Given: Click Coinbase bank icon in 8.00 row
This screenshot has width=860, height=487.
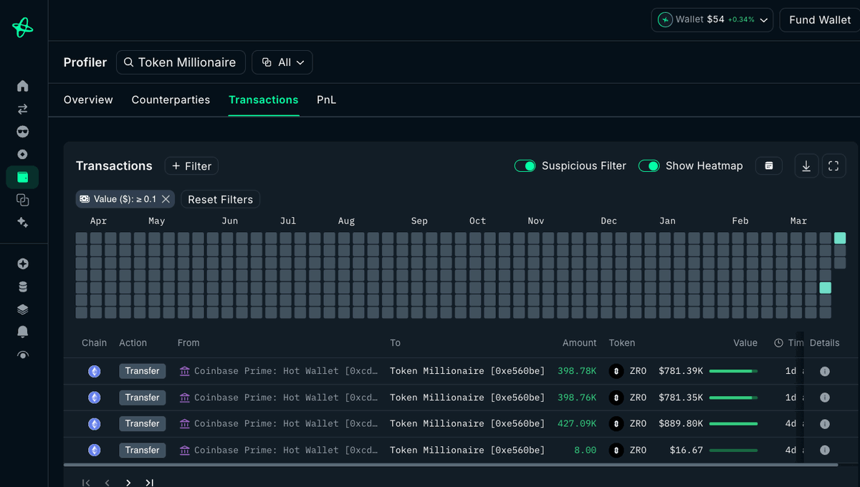Looking at the screenshot, I should [185, 450].
